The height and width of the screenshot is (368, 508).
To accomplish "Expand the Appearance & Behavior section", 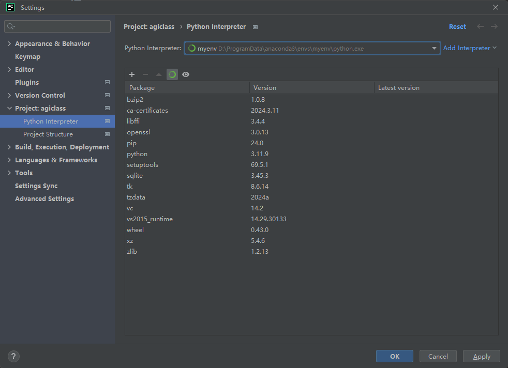I will [x=9, y=43].
